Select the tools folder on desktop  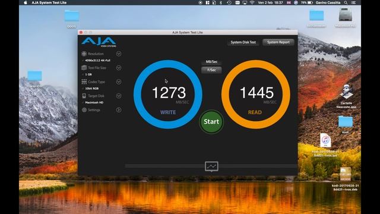72,16
